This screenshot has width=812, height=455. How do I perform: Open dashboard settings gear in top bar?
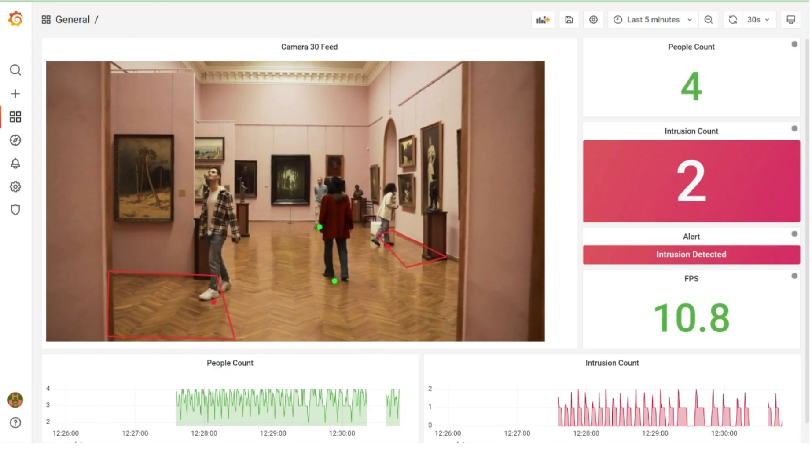point(593,20)
